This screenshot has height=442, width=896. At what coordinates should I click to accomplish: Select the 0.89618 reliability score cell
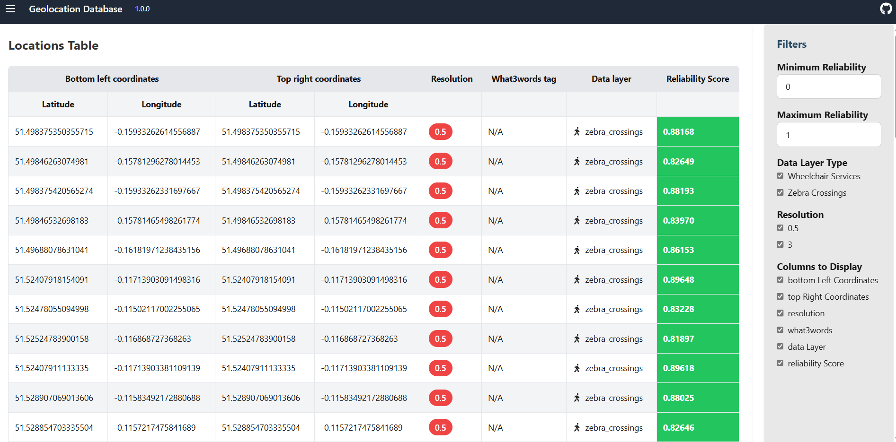(x=697, y=368)
